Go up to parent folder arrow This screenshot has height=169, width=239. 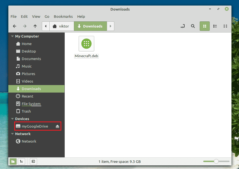click(35, 26)
